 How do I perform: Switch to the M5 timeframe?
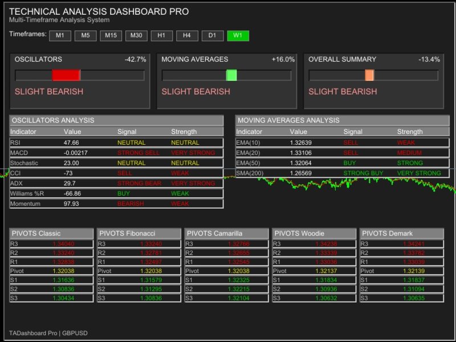85,36
